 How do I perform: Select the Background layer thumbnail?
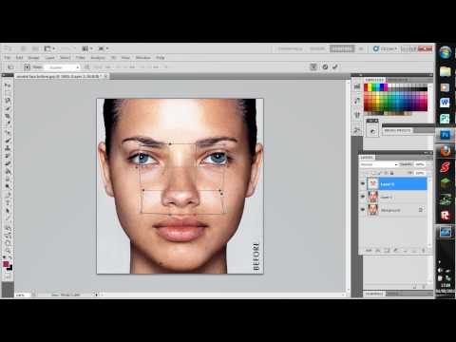[372, 210]
